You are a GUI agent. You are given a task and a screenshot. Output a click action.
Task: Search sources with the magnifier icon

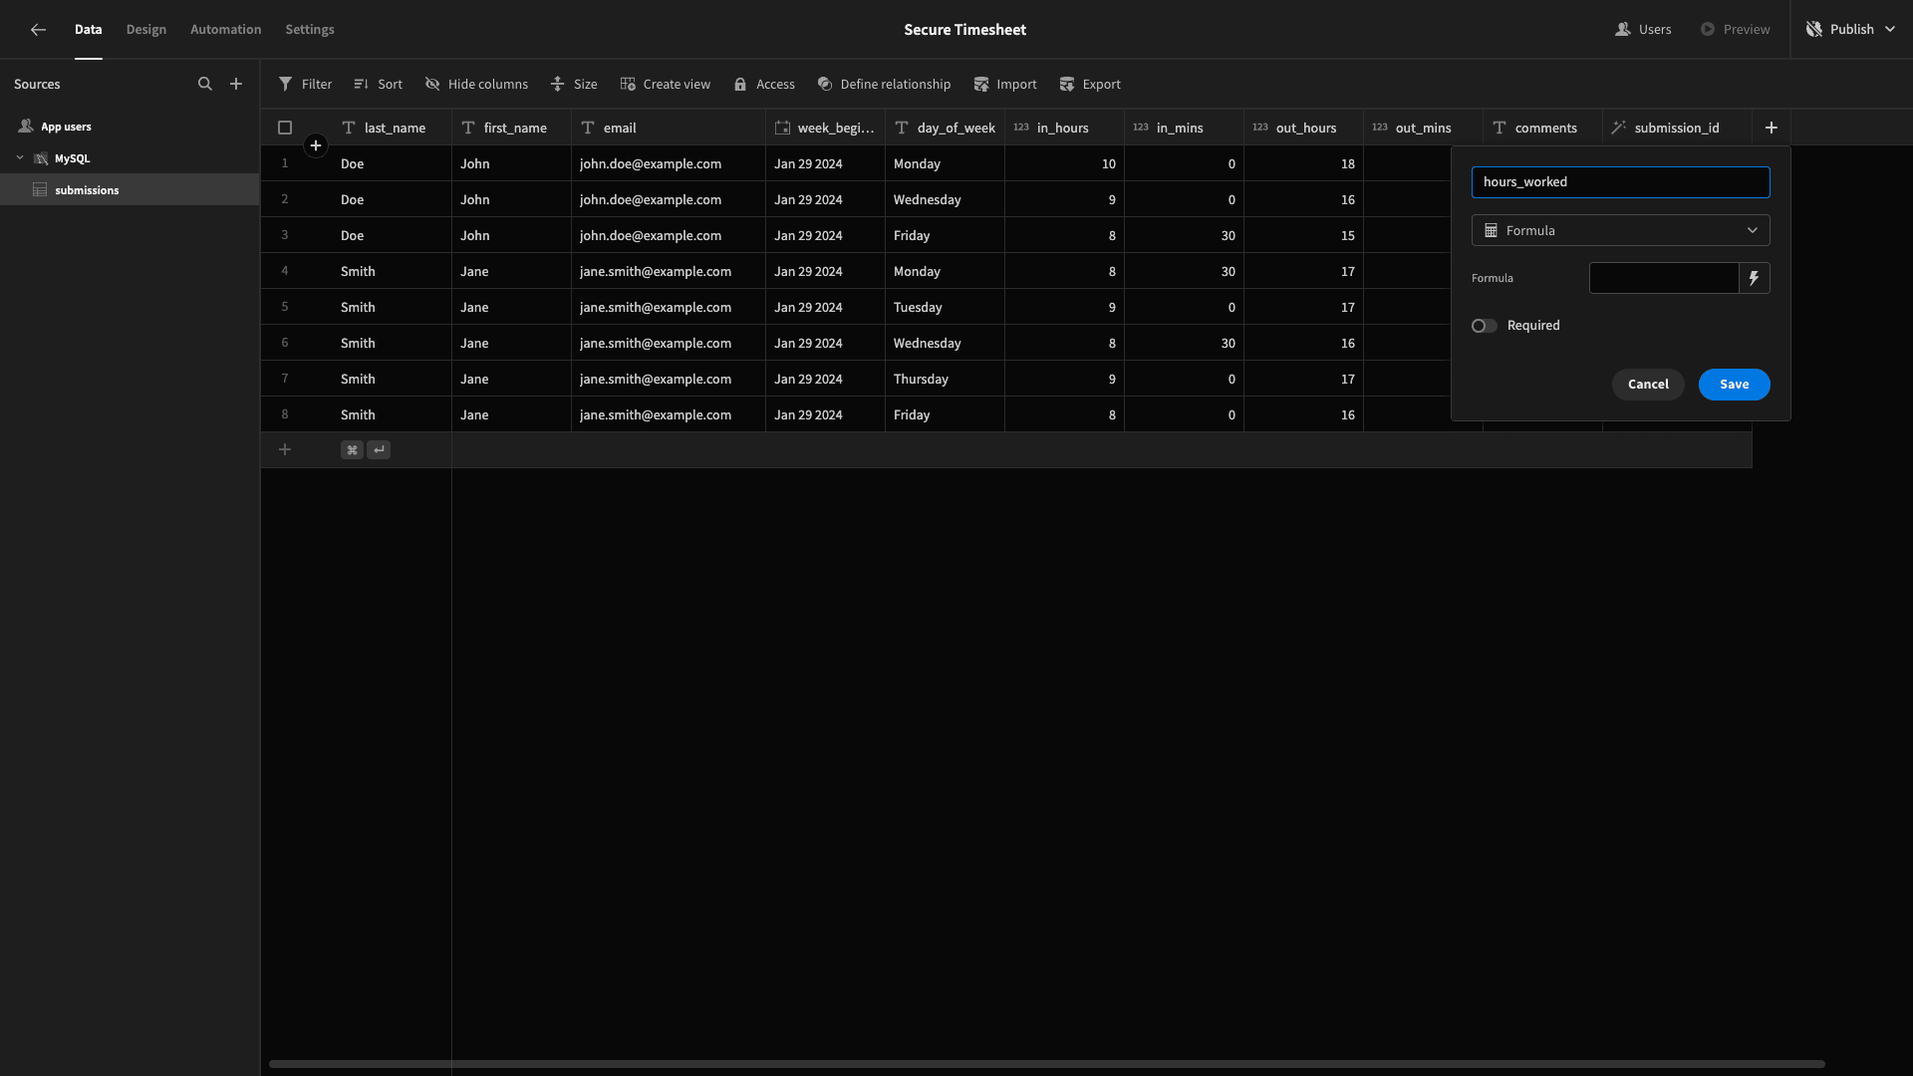tap(205, 85)
